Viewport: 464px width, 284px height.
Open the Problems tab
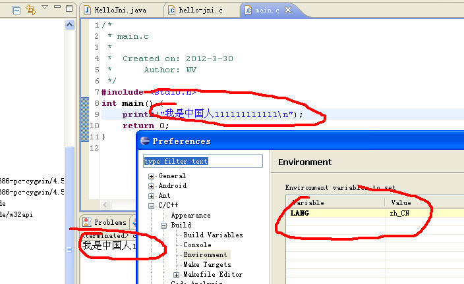110,222
